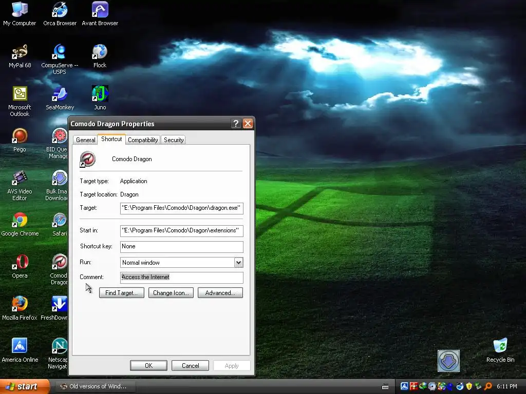This screenshot has height=394, width=526.
Task: Click the orange magnifier tray icon
Action: (x=489, y=386)
